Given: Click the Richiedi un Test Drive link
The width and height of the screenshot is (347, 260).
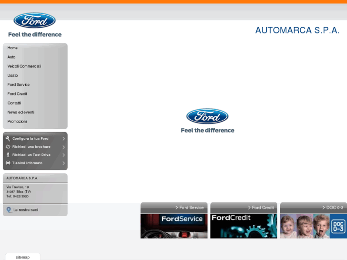Looking at the screenshot, I should click(x=32, y=155).
